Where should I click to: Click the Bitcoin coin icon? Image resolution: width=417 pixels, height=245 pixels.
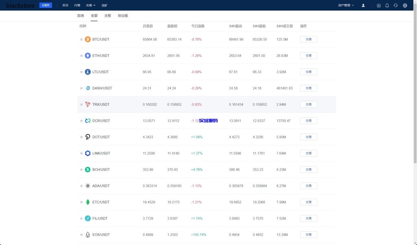pos(88,39)
